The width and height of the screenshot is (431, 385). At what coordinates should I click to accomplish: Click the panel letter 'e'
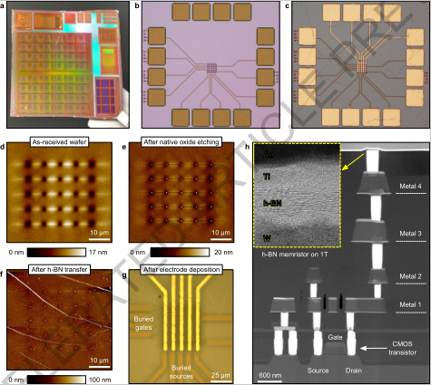(x=124, y=147)
